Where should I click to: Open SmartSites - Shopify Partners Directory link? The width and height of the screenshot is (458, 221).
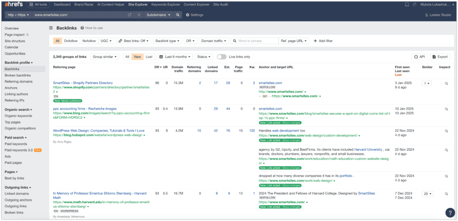coord(83,83)
